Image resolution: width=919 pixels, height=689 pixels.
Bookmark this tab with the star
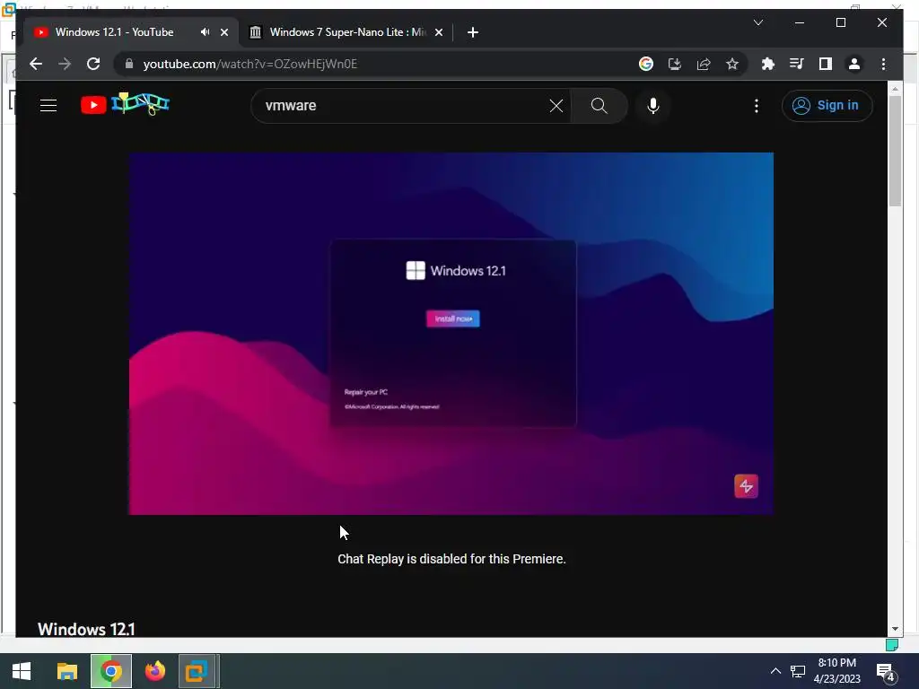pos(732,64)
